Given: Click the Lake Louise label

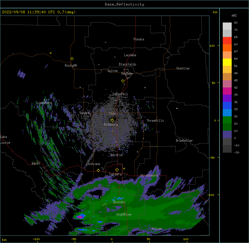Looking at the screenshot, I should click(x=5, y=140).
